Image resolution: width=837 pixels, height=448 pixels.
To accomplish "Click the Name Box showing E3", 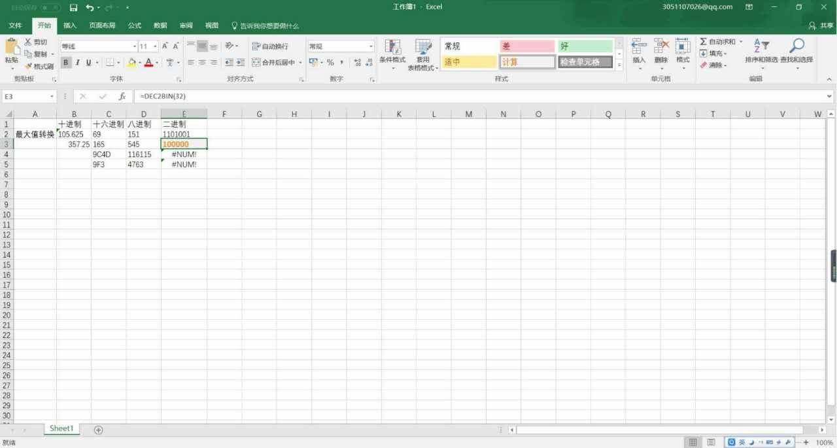I will point(28,96).
